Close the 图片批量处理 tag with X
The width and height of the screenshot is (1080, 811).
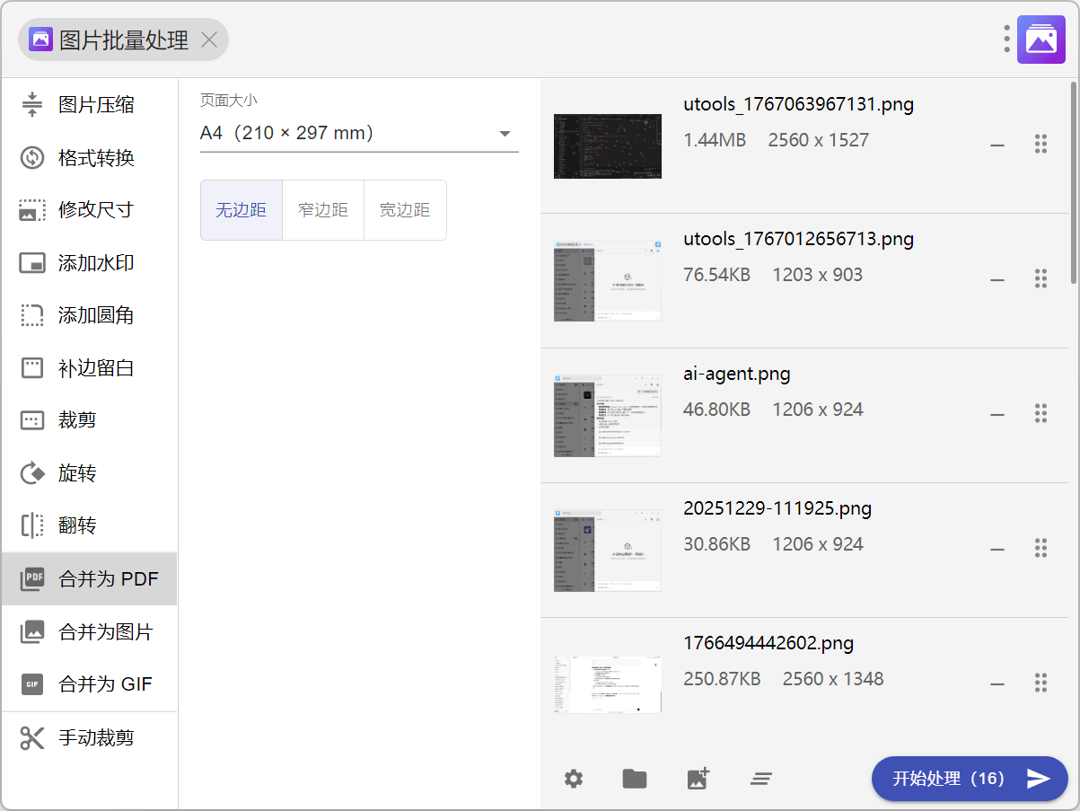[x=209, y=40]
